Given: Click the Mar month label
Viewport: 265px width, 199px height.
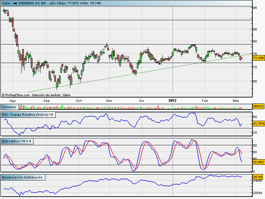Looking at the screenshot, I should [x=236, y=101].
